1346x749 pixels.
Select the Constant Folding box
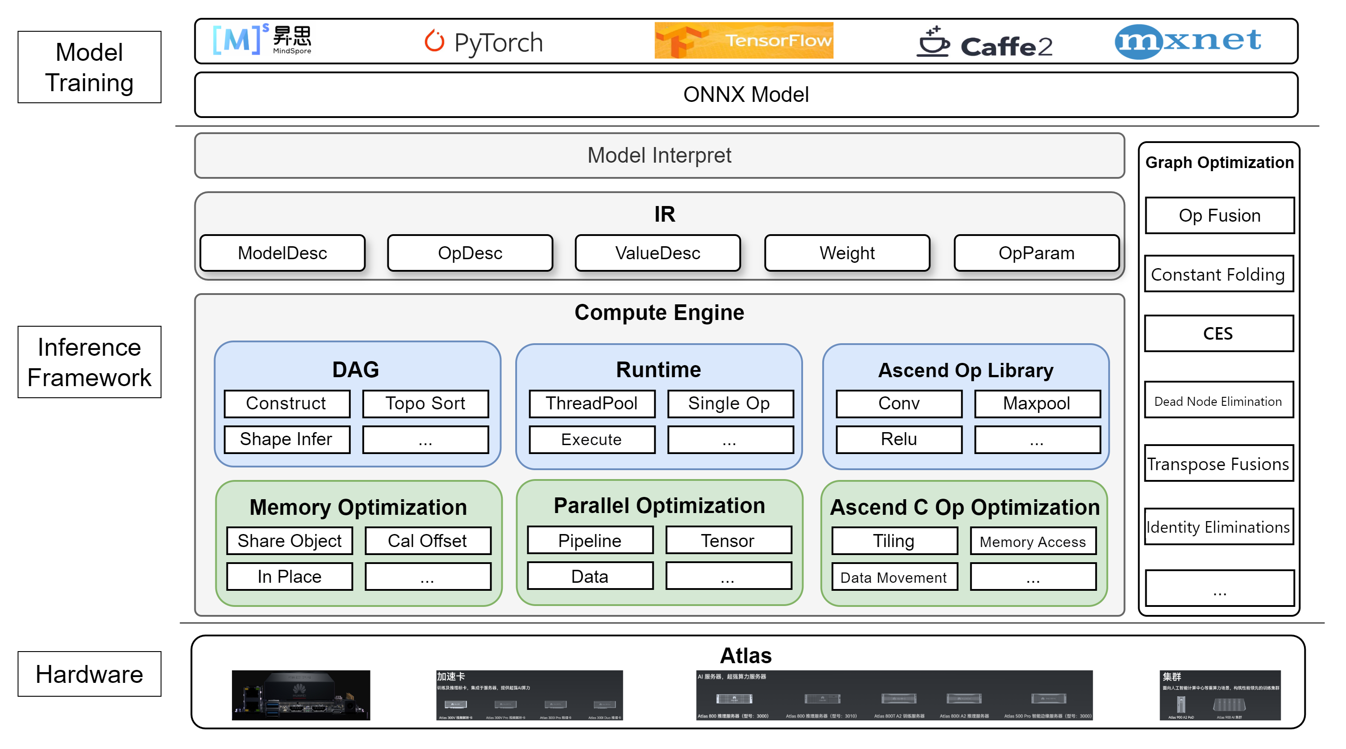pyautogui.click(x=1218, y=274)
